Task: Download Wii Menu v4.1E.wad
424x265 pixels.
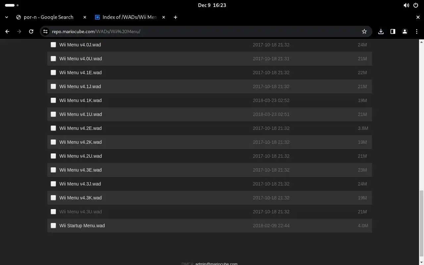Action: tap(80, 73)
